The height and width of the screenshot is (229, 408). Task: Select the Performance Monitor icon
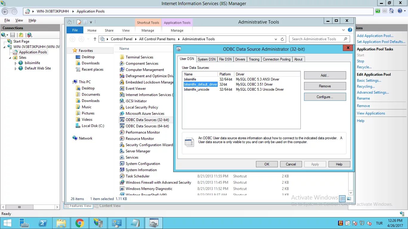122,132
